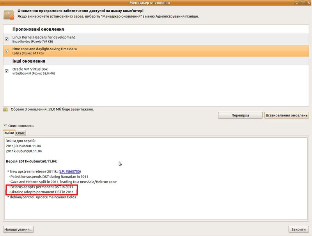Uncheck the Linux Kernel Headers update checkbox

coord(7,39)
